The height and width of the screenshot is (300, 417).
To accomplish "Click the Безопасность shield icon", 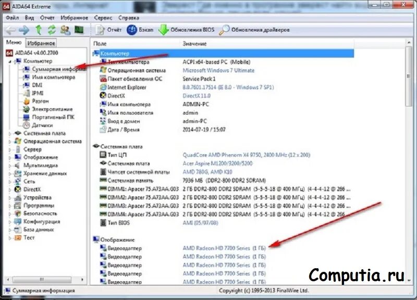I will click(18, 214).
